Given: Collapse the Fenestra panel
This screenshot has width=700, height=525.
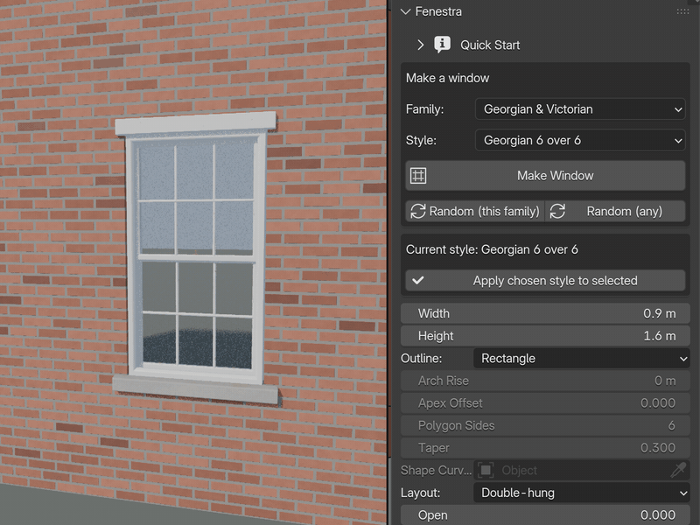Looking at the screenshot, I should [405, 11].
